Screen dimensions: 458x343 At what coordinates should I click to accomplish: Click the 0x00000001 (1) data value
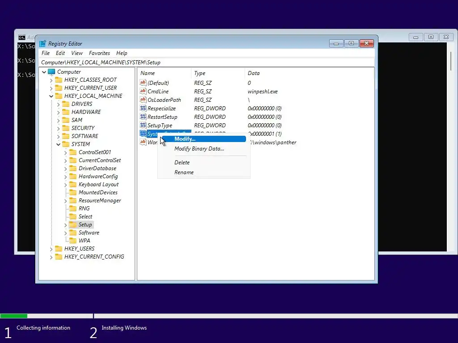click(x=265, y=134)
